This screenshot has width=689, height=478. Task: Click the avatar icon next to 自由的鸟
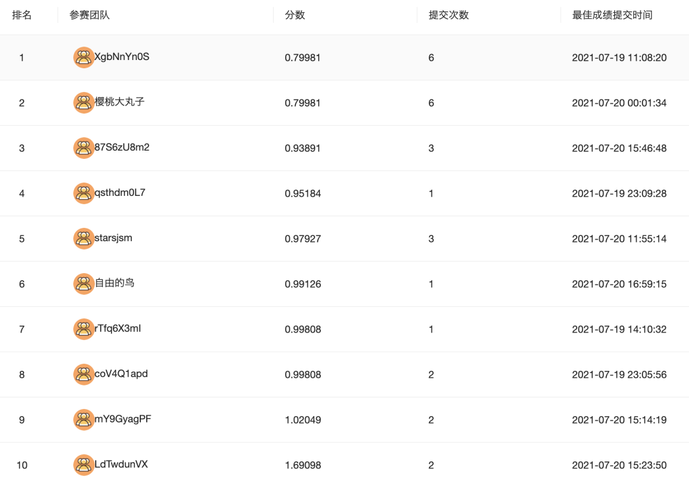click(84, 284)
